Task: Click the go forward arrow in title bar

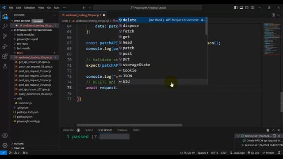Action: pyautogui.click(x=89, y=8)
